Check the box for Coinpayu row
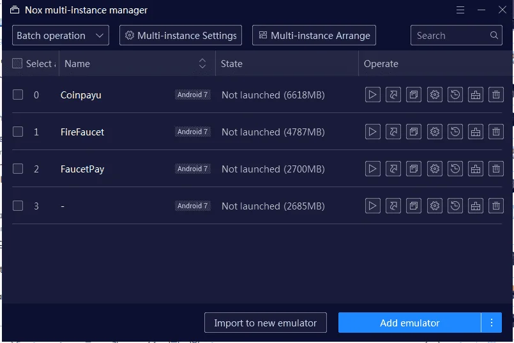The height and width of the screenshot is (343, 514). click(18, 95)
